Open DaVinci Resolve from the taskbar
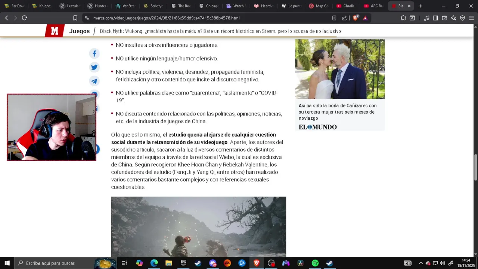Viewport: 478px width, 269px height. tap(300, 263)
